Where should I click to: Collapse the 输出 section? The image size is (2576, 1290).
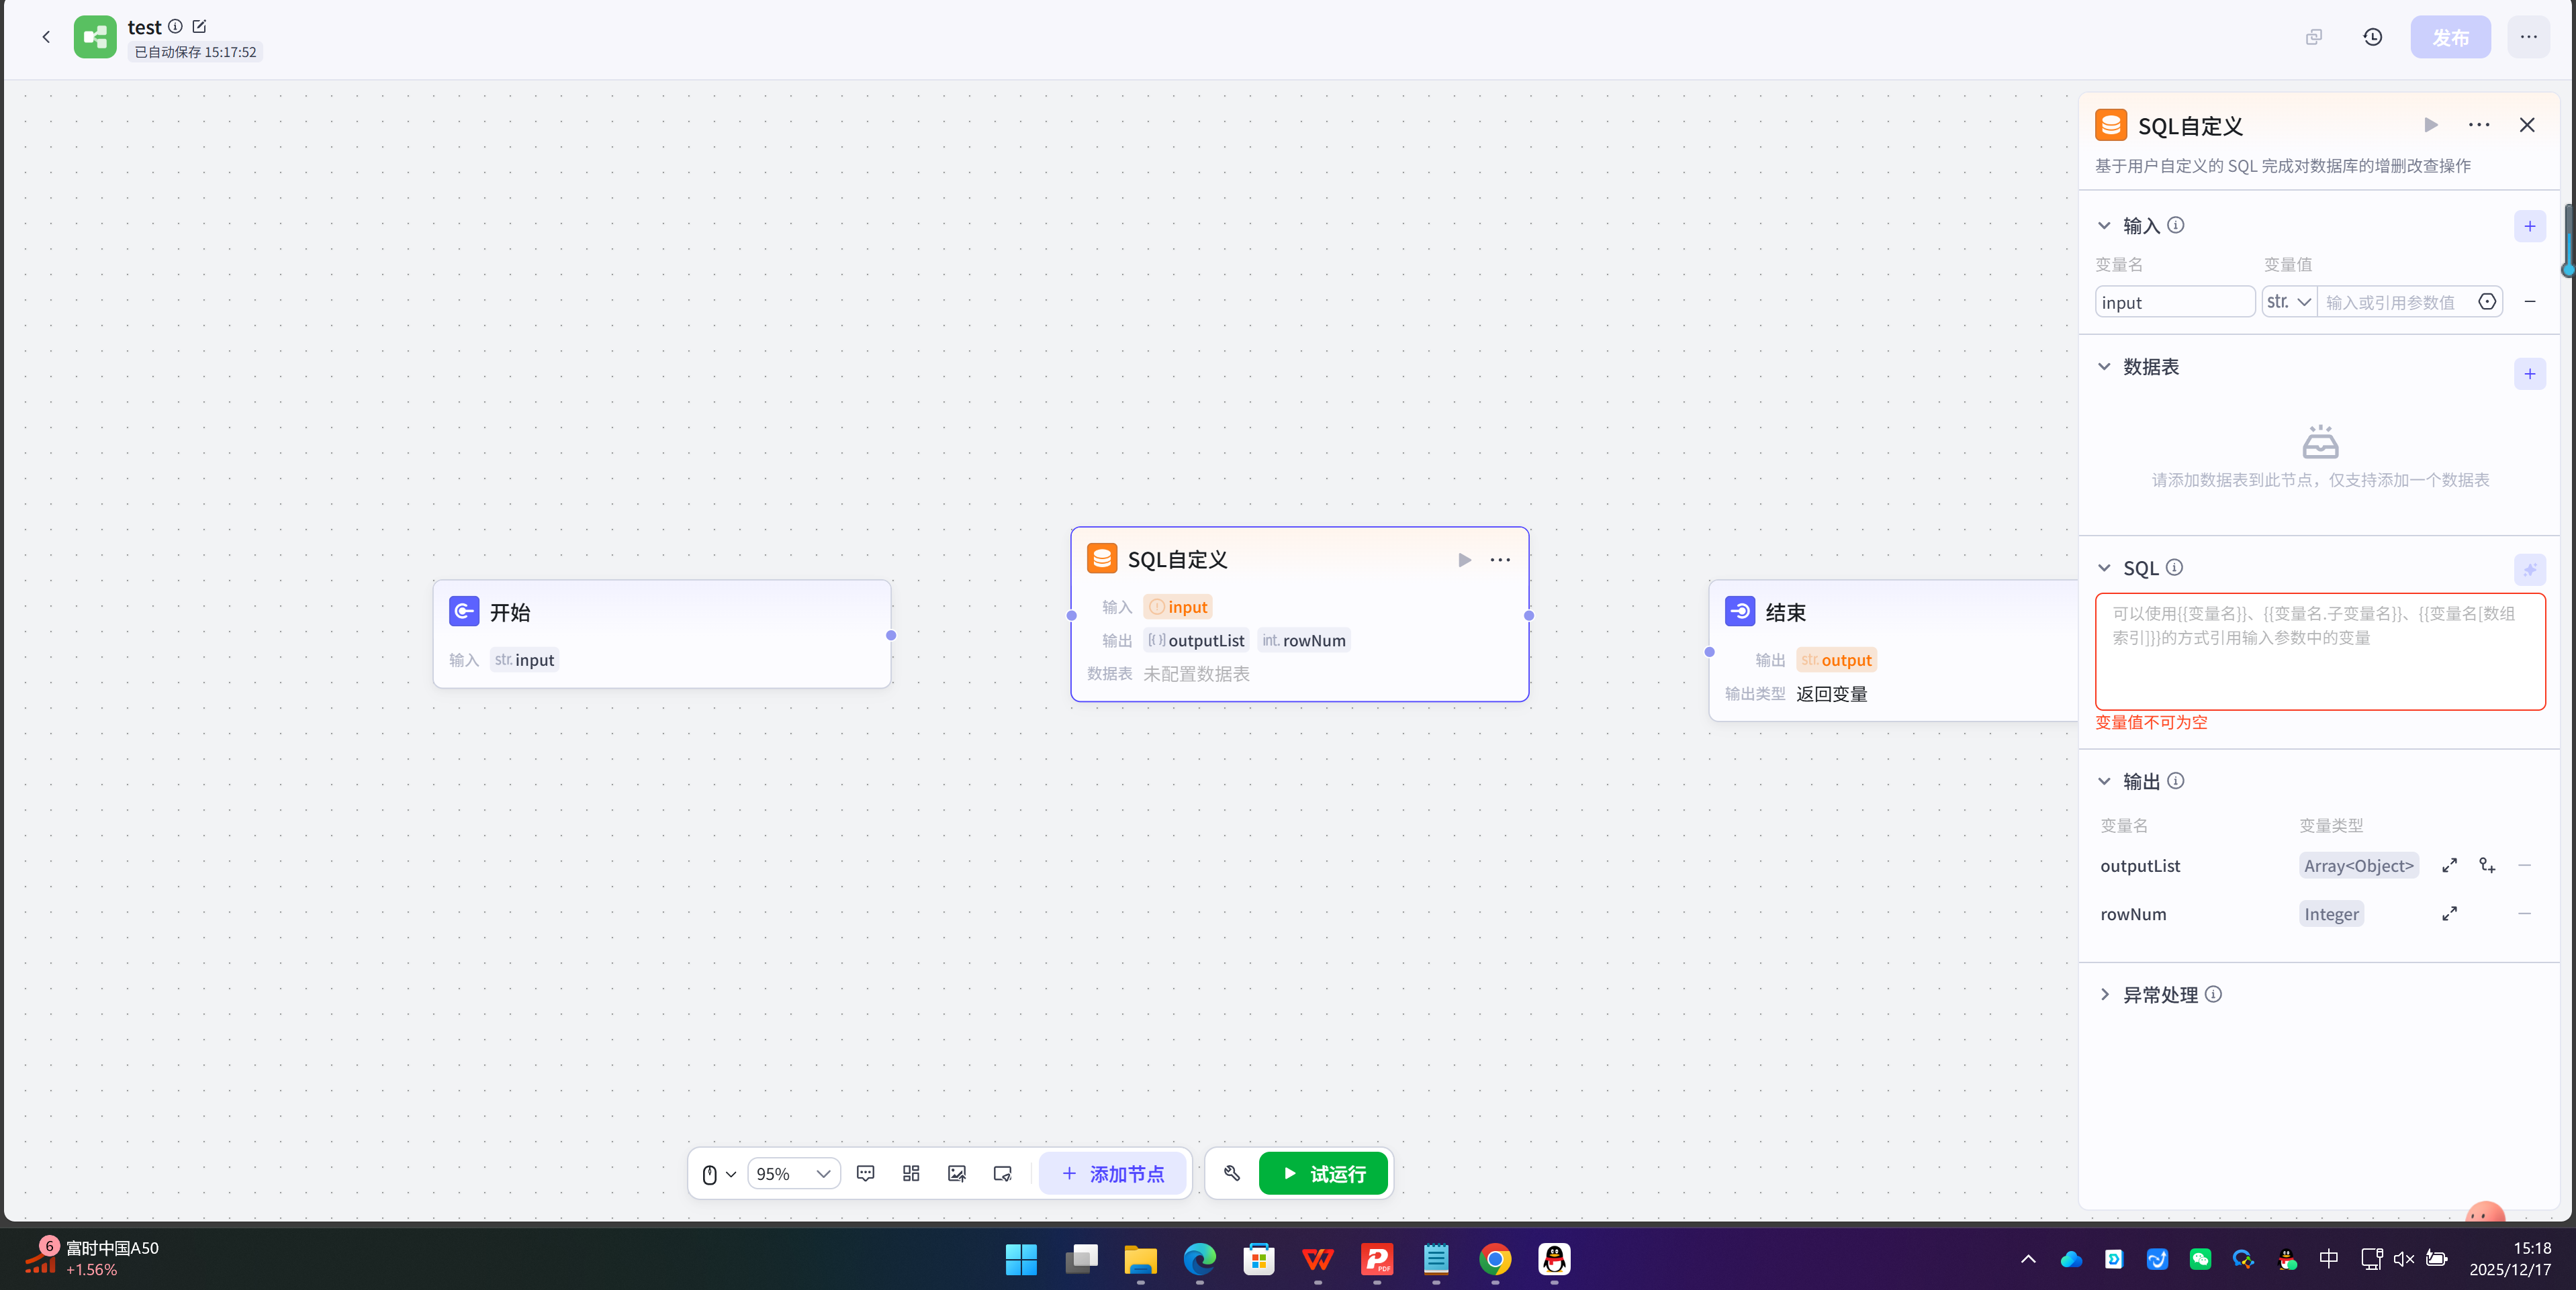pos(2104,781)
